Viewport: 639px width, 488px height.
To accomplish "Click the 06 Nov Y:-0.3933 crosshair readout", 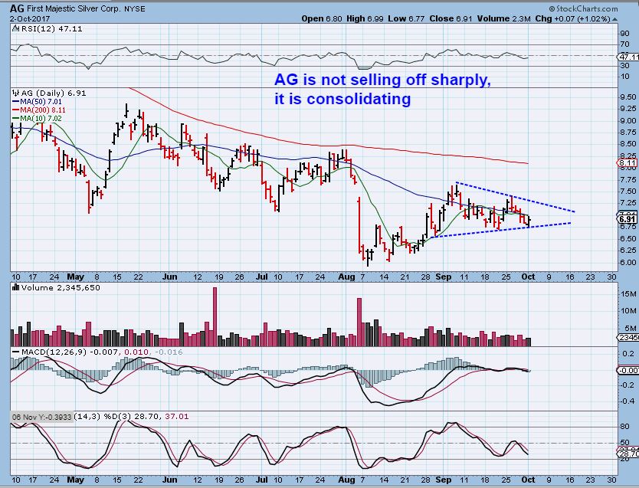I will point(41,417).
